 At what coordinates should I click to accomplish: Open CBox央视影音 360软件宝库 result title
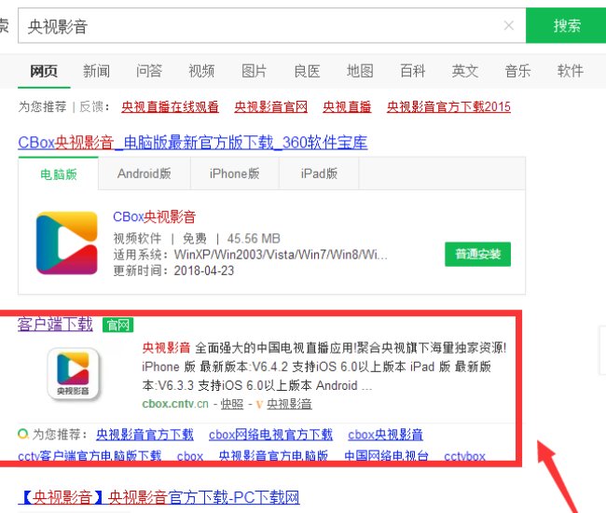click(192, 143)
